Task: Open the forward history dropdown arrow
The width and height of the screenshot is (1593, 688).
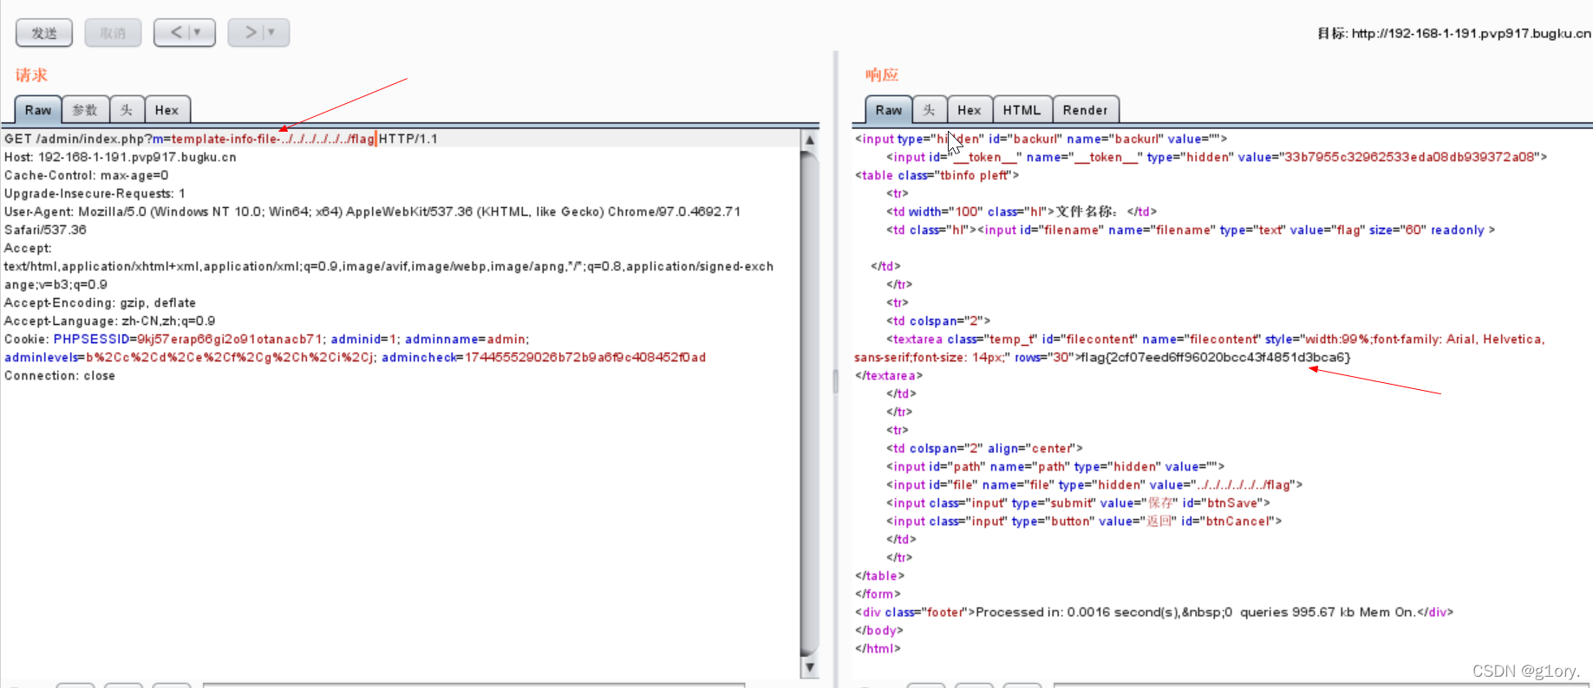Action: 272,32
